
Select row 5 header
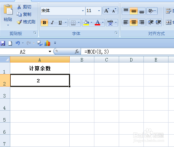click(5, 116)
